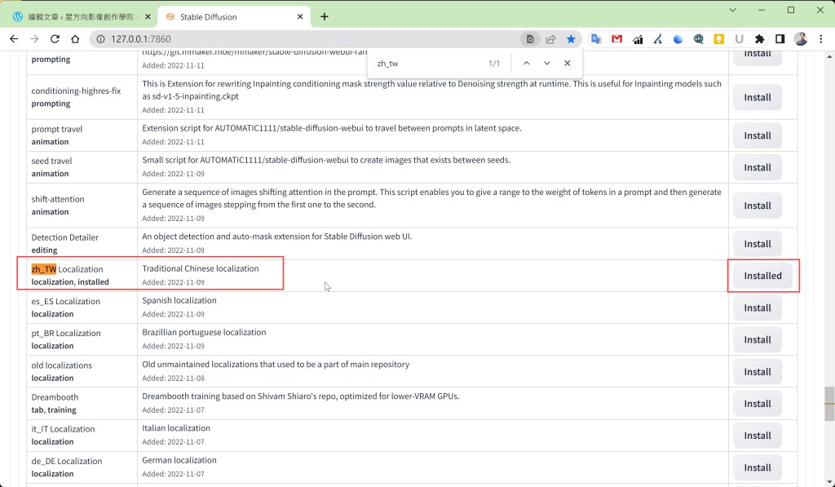Open the Extensions puzzle piece menu
The height and width of the screenshot is (487, 835).
click(760, 38)
